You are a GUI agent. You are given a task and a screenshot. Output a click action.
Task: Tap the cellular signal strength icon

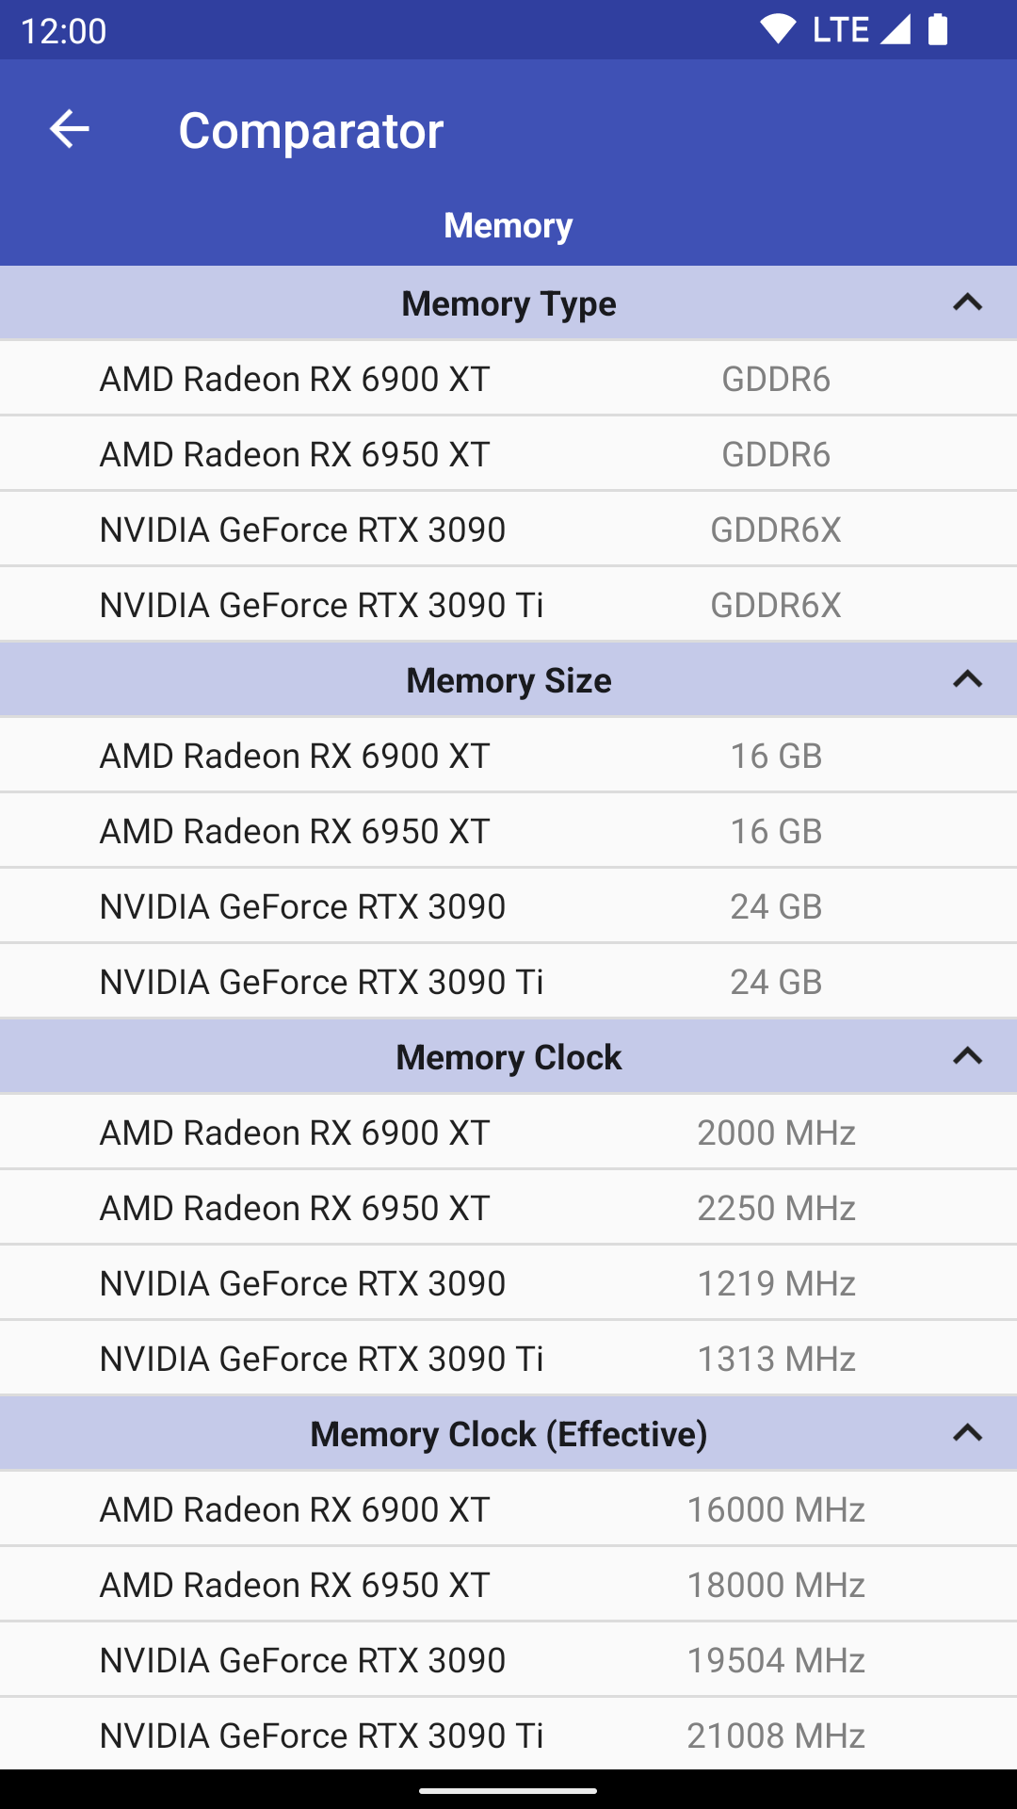[x=896, y=29]
